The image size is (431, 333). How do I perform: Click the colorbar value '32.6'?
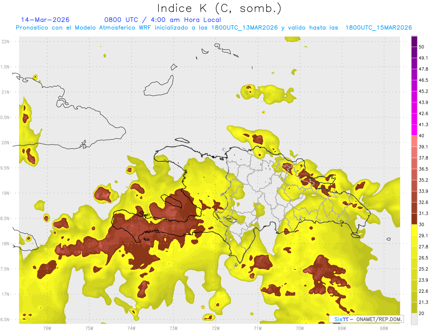tap(423, 202)
